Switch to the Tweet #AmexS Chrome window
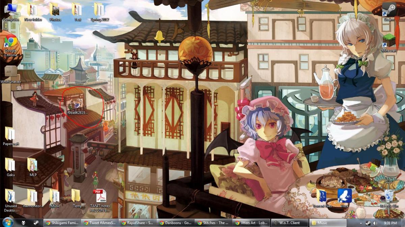This screenshot has width=405, height=227. click(100, 223)
